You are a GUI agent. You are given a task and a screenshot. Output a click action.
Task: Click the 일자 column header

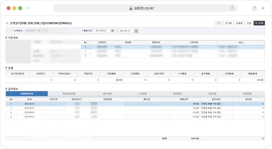(x=29, y=99)
